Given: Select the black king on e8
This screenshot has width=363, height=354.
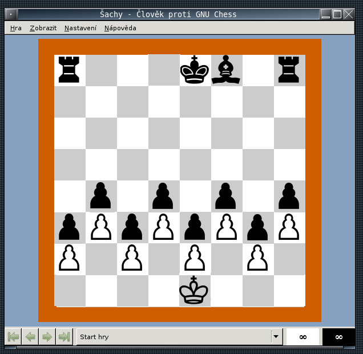Looking at the screenshot, I should pyautogui.click(x=195, y=70).
